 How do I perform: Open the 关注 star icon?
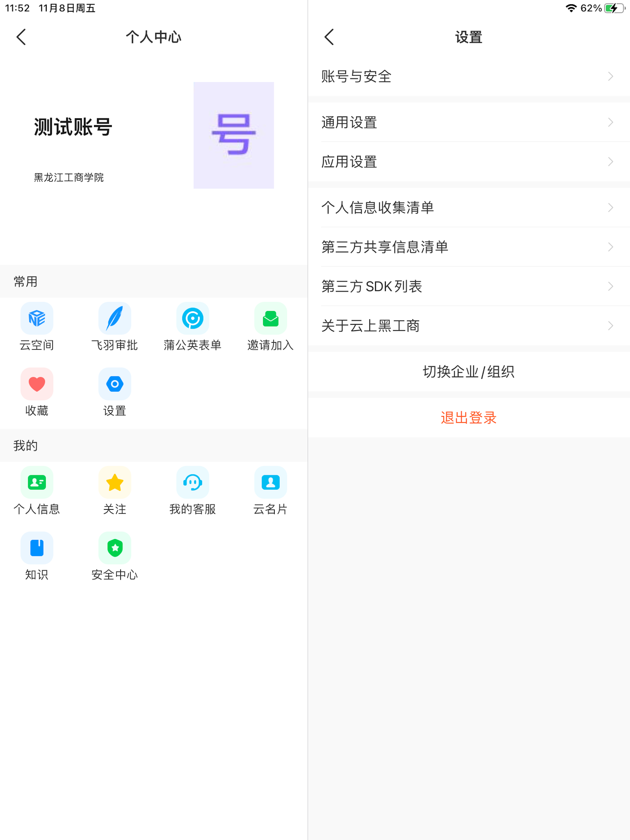coord(115,482)
